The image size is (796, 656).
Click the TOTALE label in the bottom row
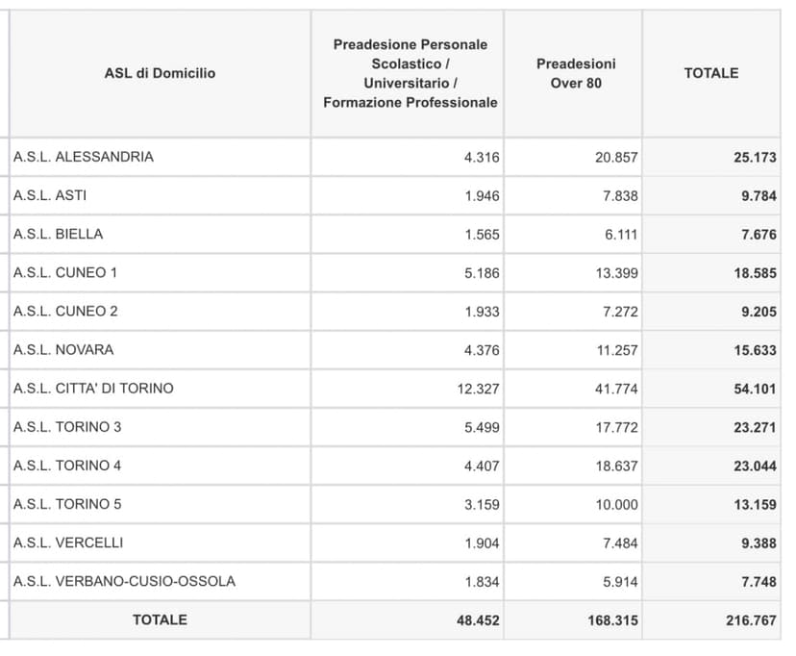160,620
